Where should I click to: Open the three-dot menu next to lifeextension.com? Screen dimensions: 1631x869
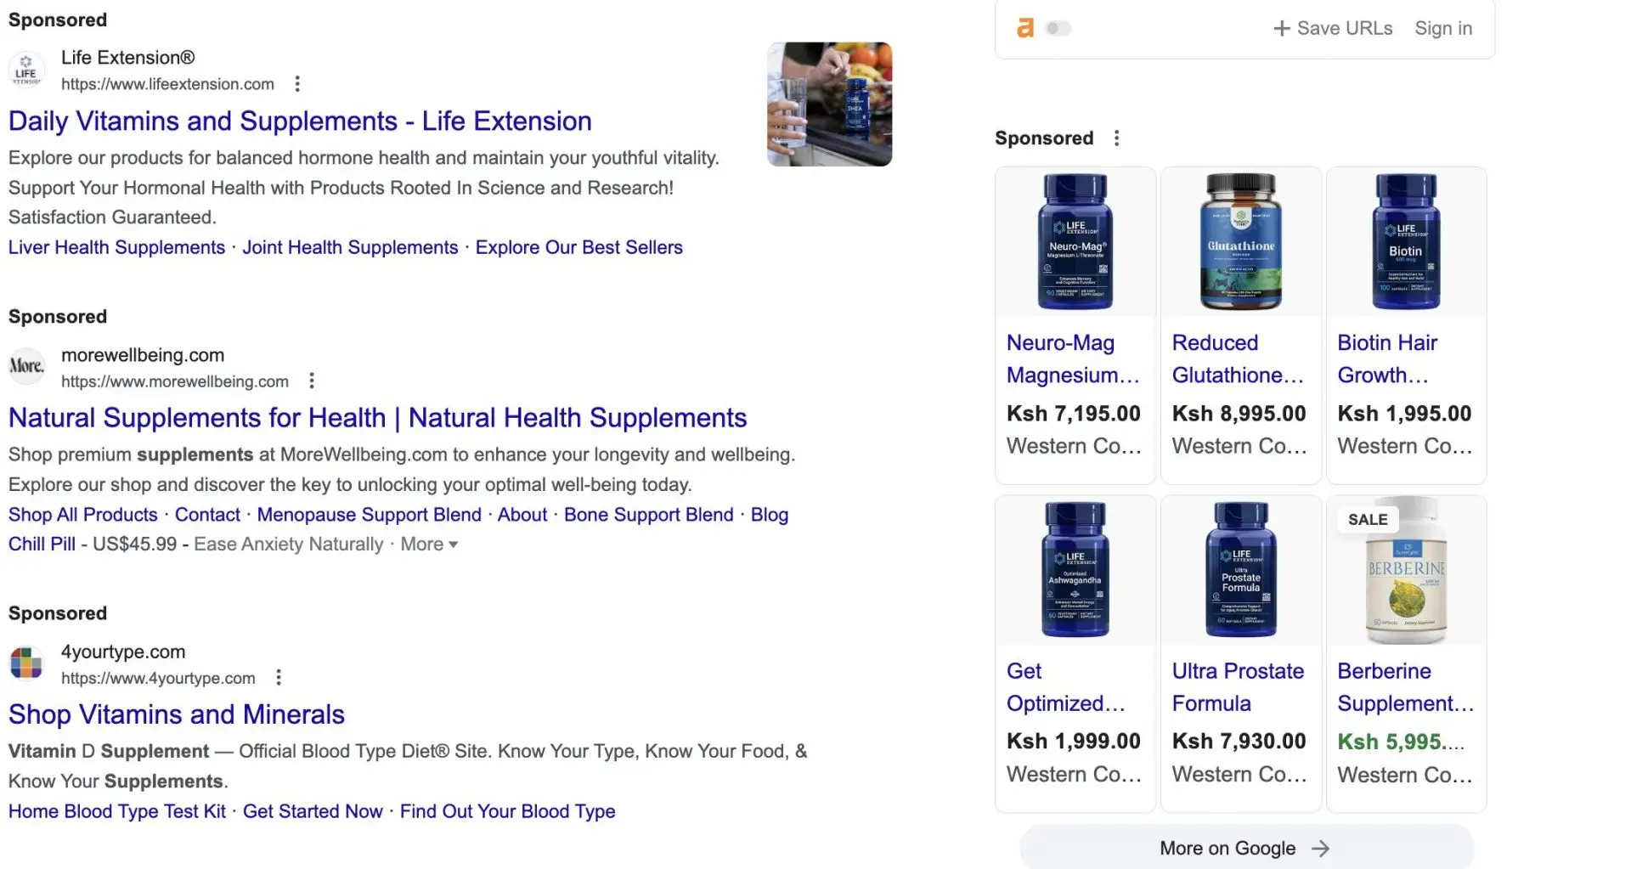[297, 83]
